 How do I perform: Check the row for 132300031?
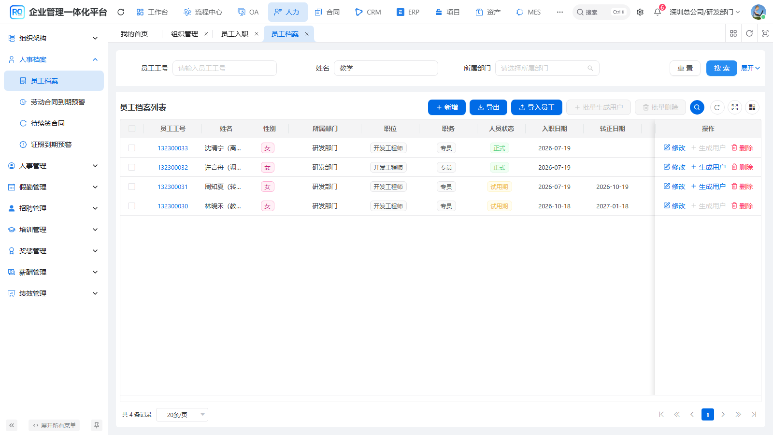click(x=132, y=187)
